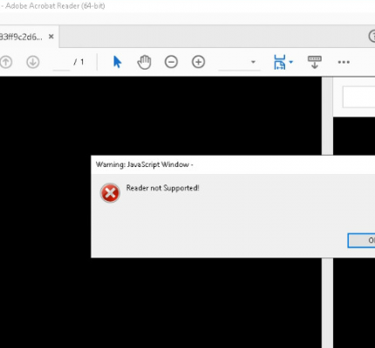Switch to the 33ff9c2d6 document tab
Image resolution: width=375 pixels, height=348 pixels.
22,37
